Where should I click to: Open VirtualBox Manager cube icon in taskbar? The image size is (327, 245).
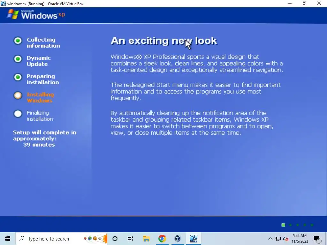178,239
